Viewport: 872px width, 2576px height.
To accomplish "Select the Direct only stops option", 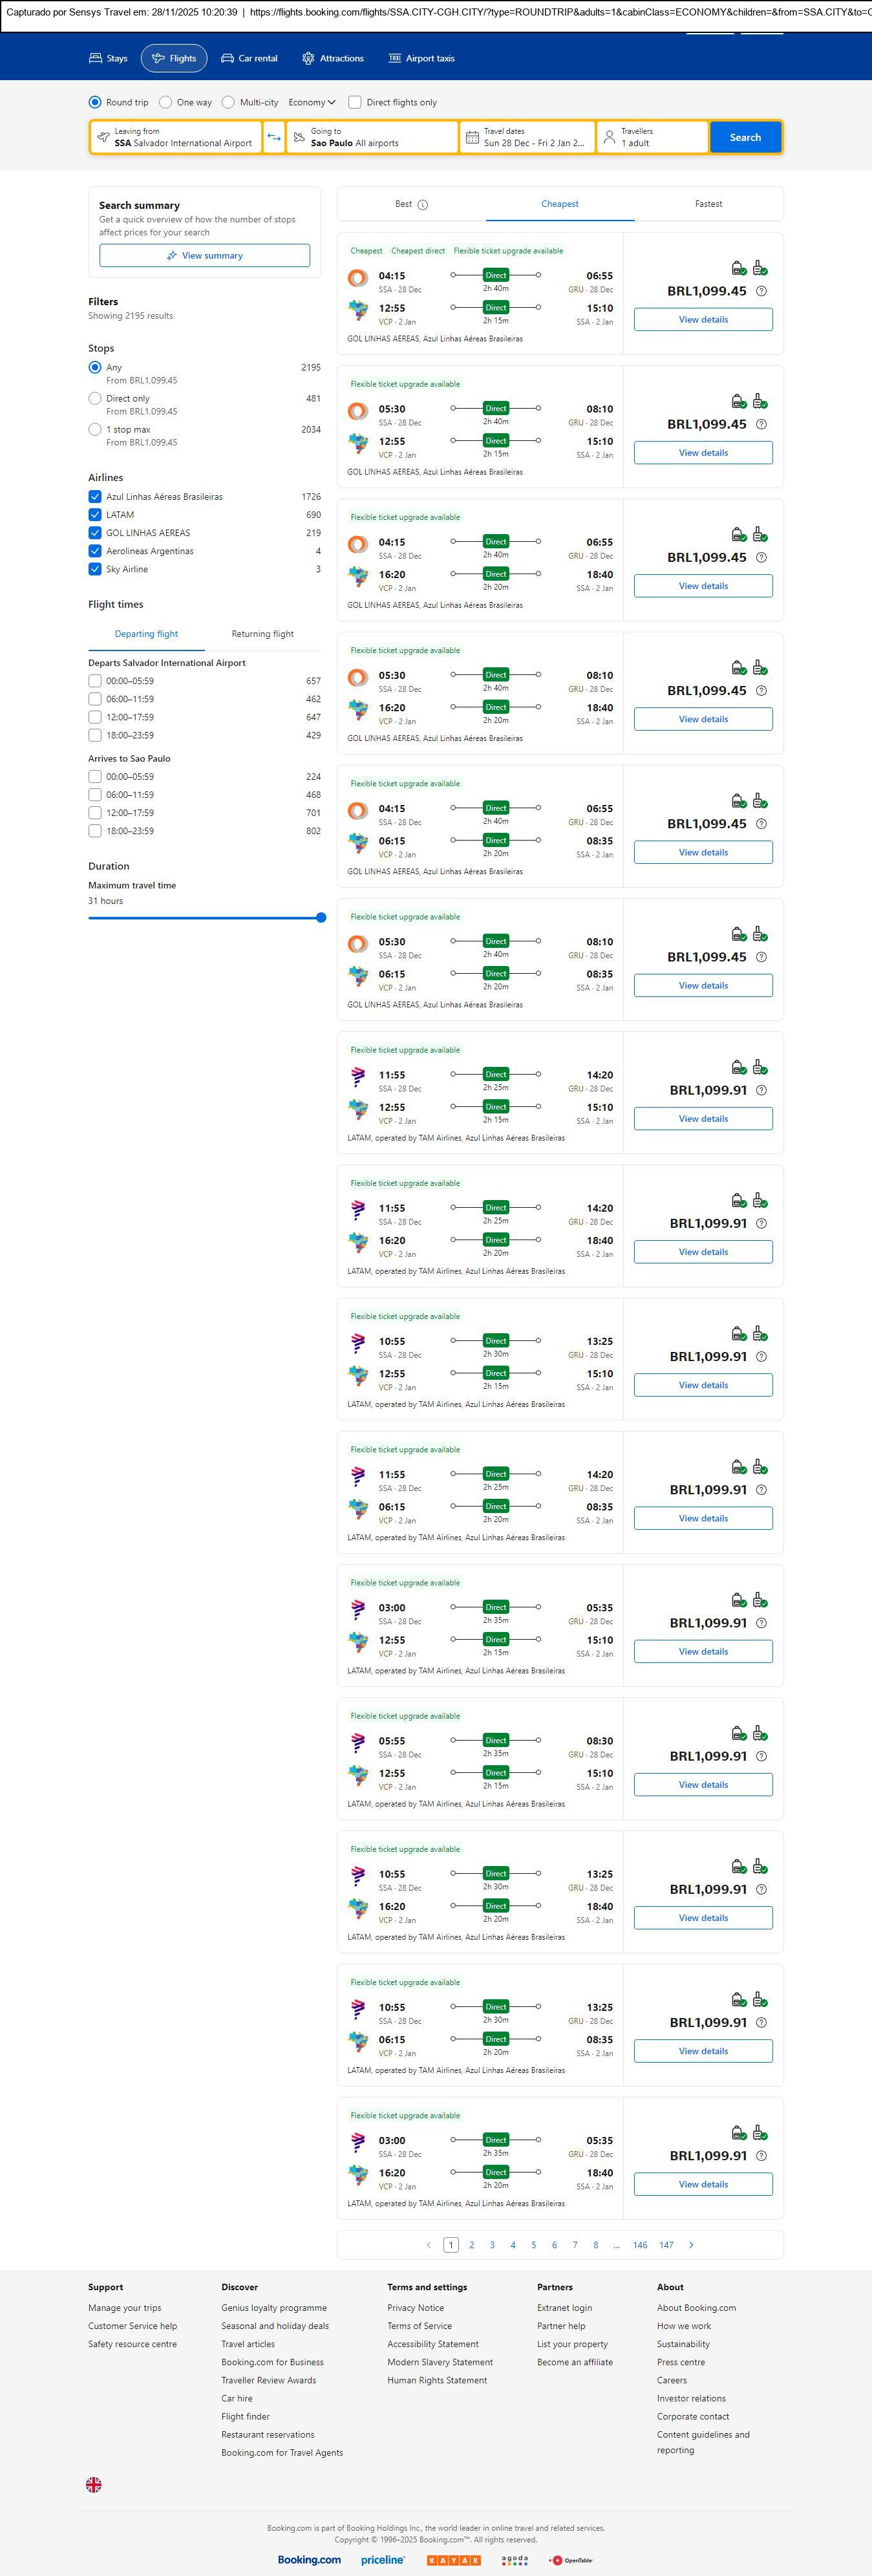I will tap(95, 398).
